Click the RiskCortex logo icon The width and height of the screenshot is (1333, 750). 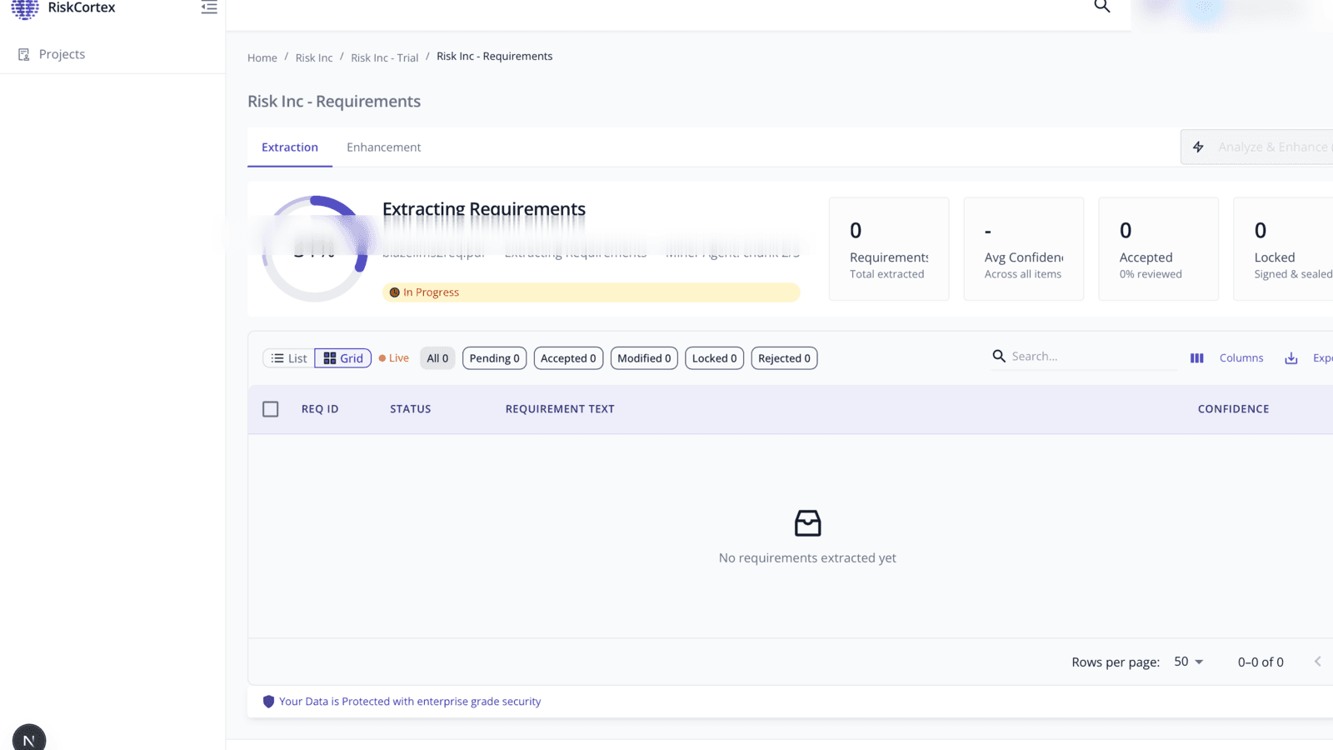(25, 8)
